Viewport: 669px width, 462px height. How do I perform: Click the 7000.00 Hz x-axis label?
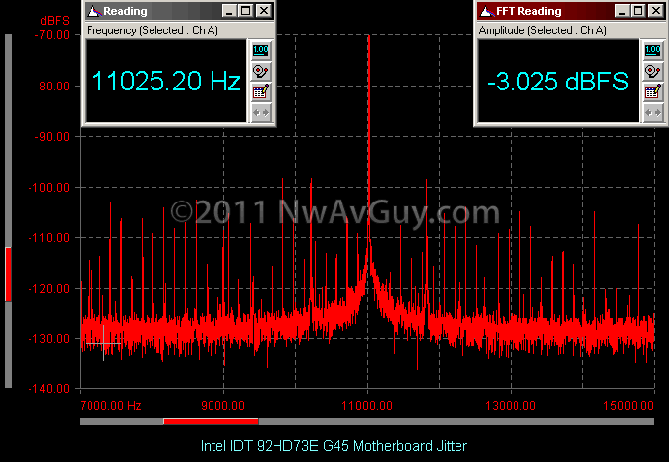(x=110, y=405)
